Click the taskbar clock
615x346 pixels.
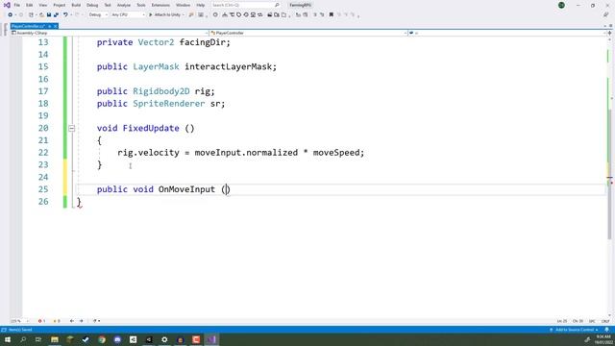603,339
